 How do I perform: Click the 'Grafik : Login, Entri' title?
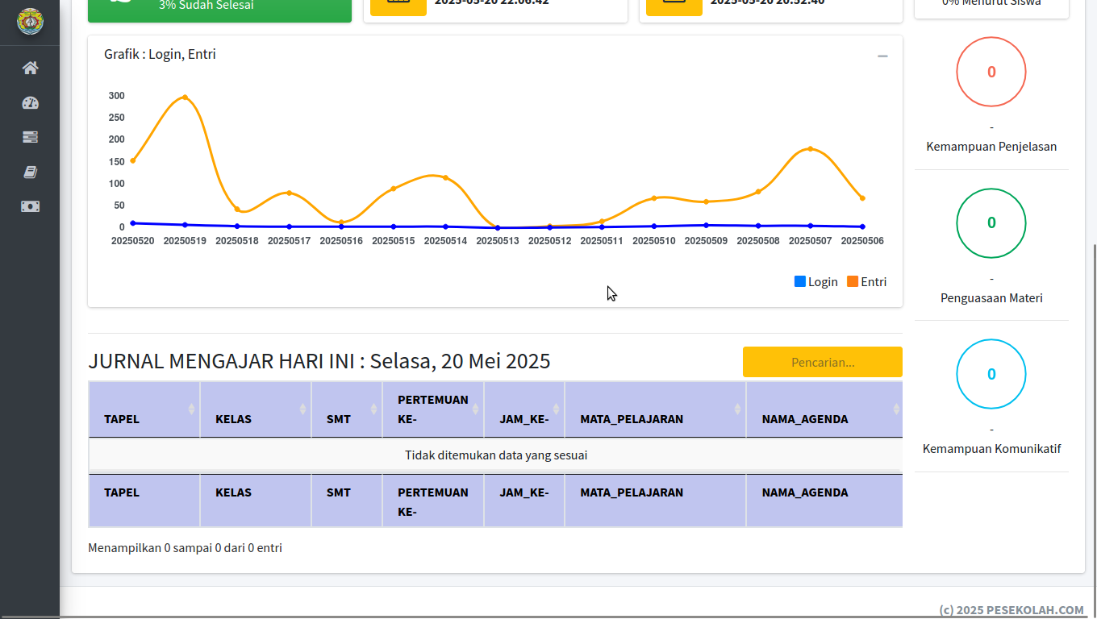(160, 54)
